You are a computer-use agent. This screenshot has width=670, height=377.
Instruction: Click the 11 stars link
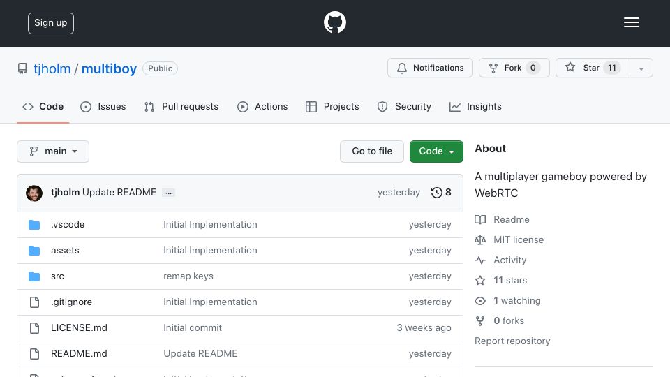[510, 281]
